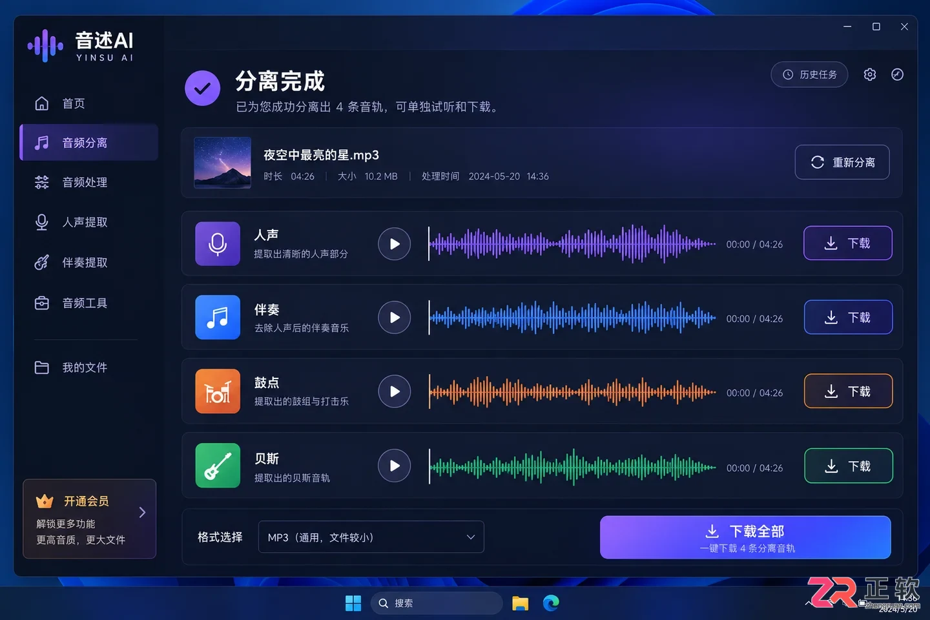Click the 贝斯 guitar track icon

[218, 466]
